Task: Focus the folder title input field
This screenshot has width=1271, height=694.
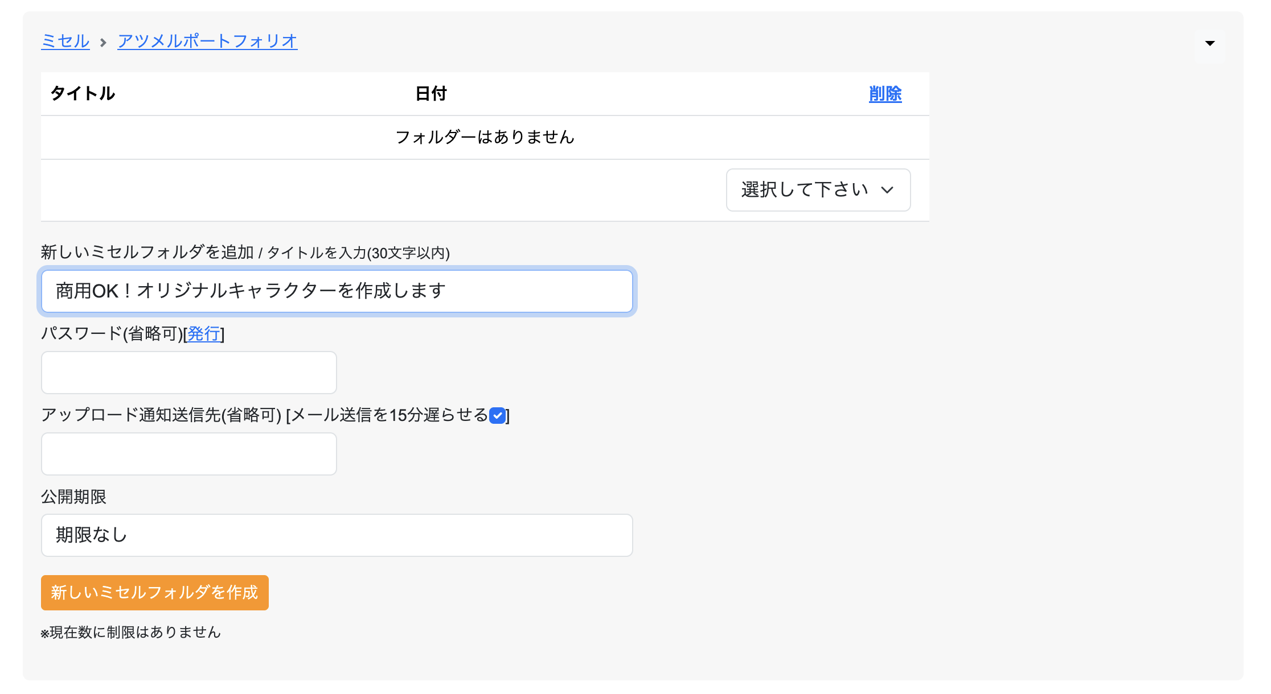Action: coord(337,291)
